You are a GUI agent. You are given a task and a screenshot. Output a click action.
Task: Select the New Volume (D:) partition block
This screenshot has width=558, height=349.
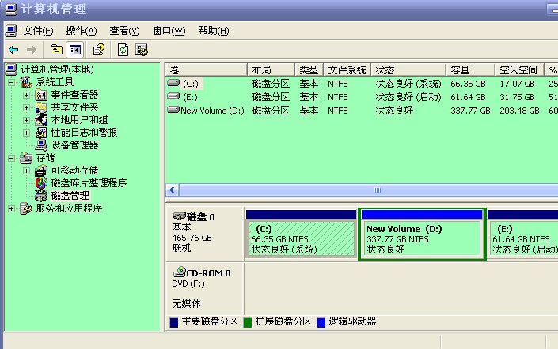point(421,238)
